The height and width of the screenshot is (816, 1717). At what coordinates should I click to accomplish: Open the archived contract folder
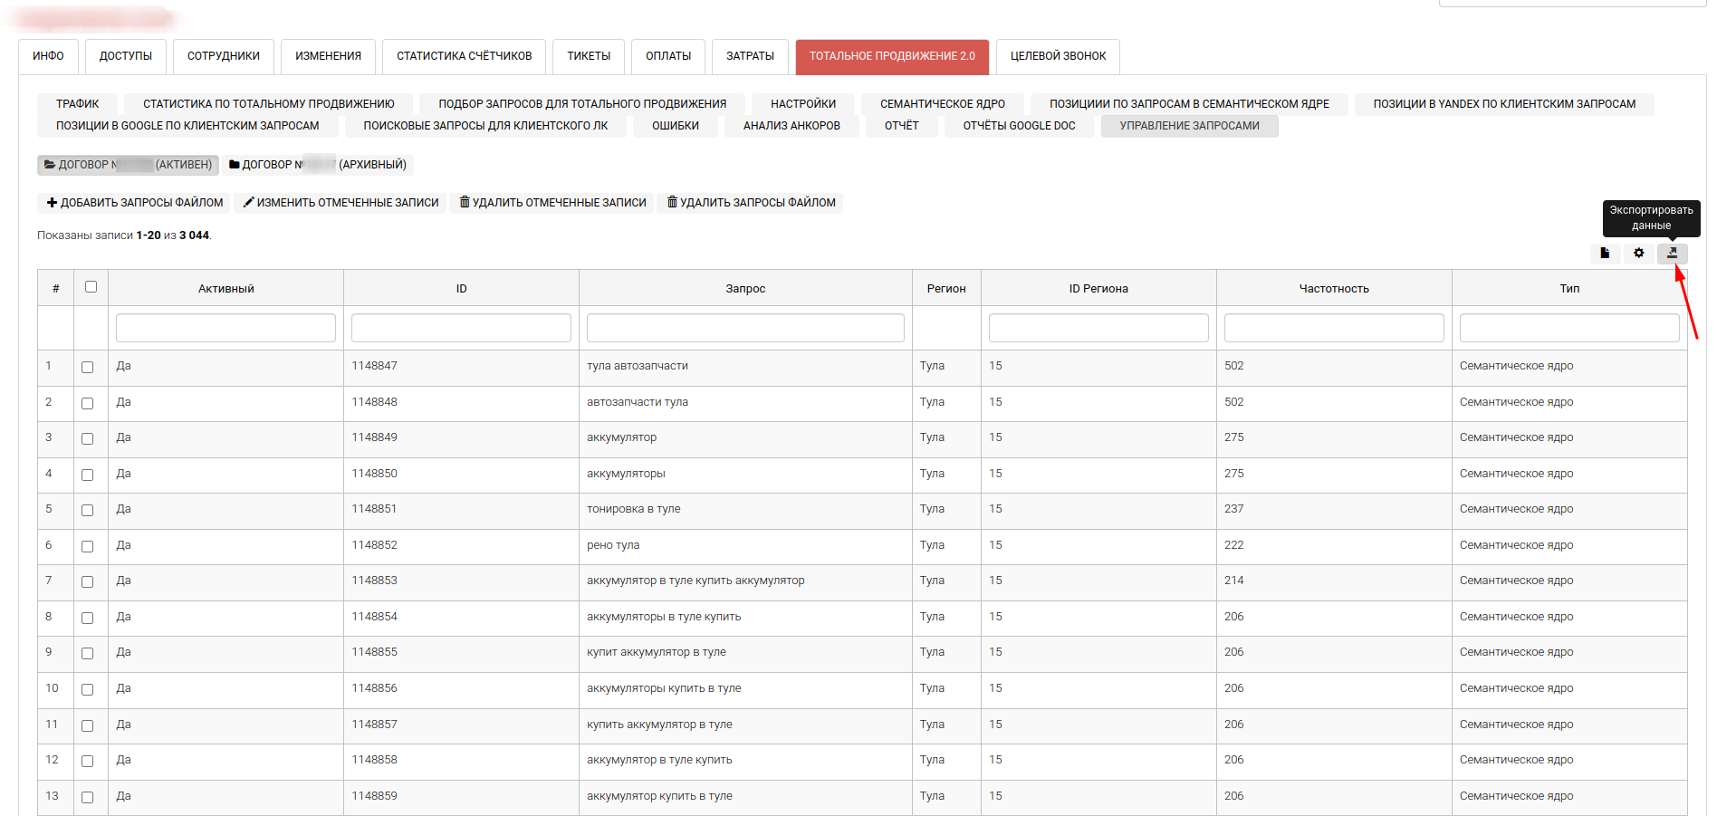pyautogui.click(x=318, y=165)
